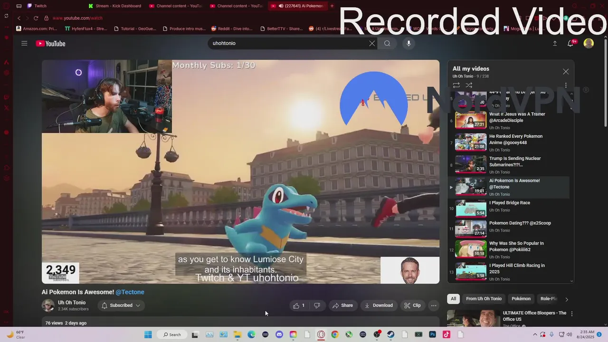This screenshot has height=342, width=608.
Task: Play What If Jesus Was A Trainer
Action: coord(508,121)
